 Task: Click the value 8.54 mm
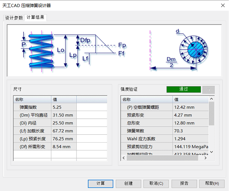62,147
